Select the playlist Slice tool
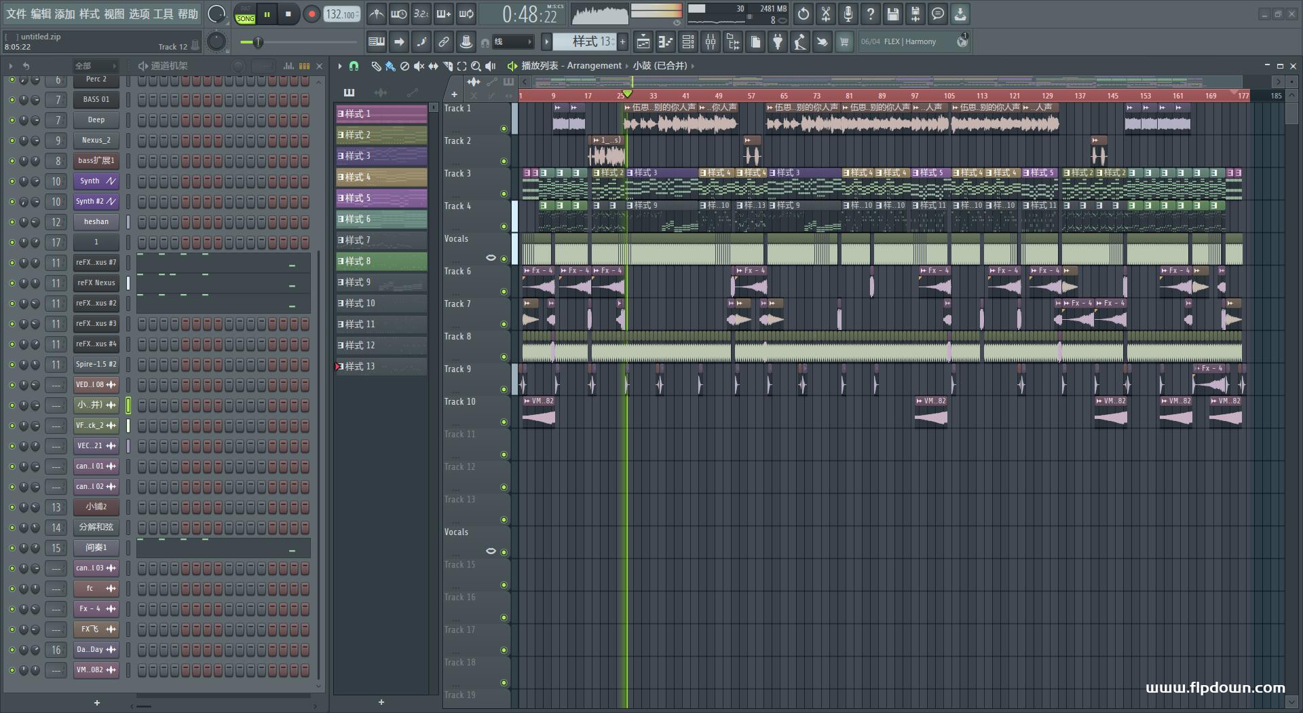The height and width of the screenshot is (713, 1303). point(448,66)
